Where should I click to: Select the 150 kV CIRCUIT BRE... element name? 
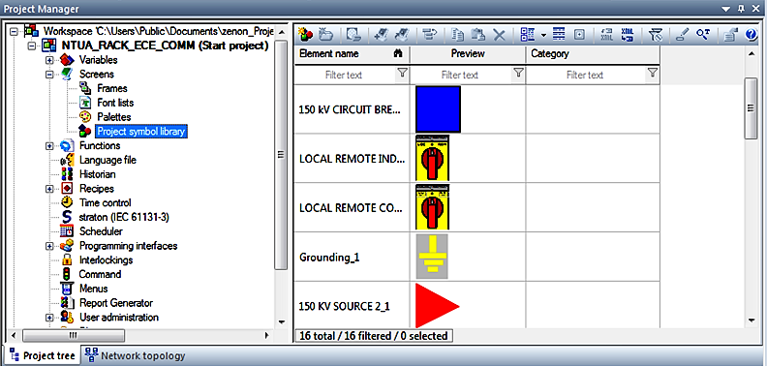[x=350, y=109]
